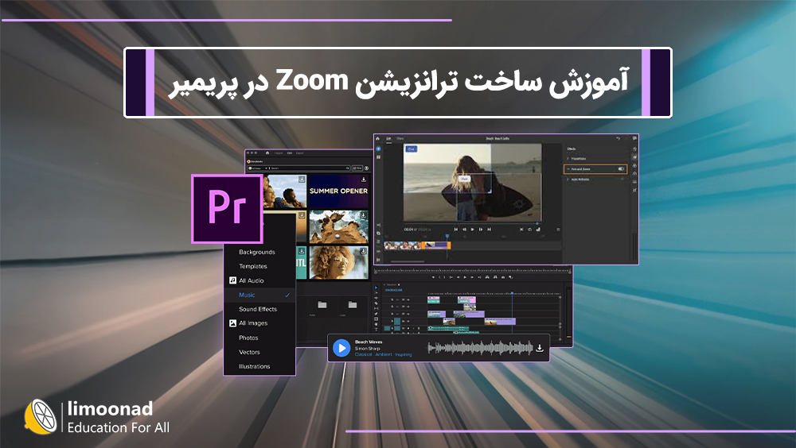This screenshot has width=796, height=448.
Task: Choose All Audio in the category menu
Action: click(x=252, y=280)
